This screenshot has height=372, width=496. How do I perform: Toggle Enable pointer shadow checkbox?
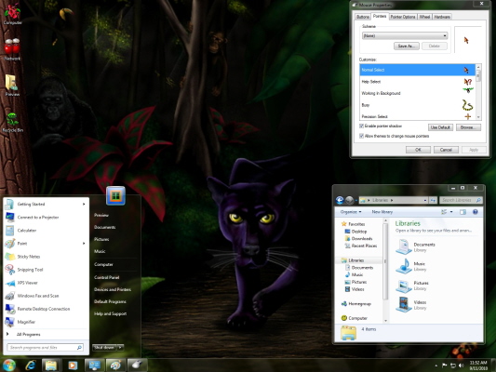tap(362, 126)
